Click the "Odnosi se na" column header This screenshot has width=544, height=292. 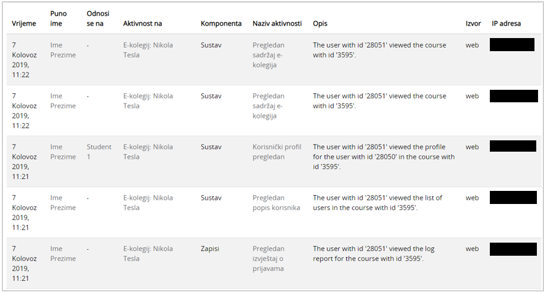click(x=98, y=18)
